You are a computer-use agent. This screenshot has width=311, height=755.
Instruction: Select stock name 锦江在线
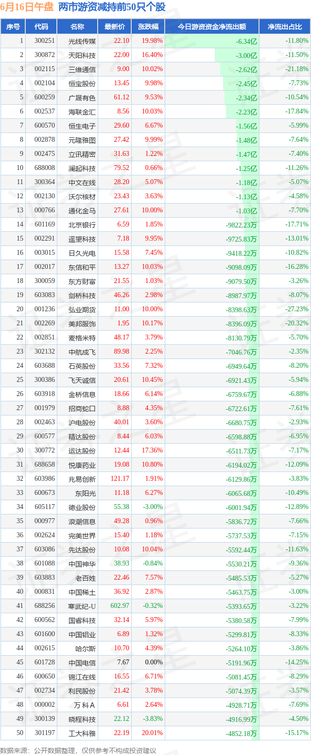(82, 677)
